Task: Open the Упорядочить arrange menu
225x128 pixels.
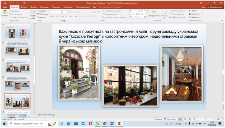Action: point(154,14)
